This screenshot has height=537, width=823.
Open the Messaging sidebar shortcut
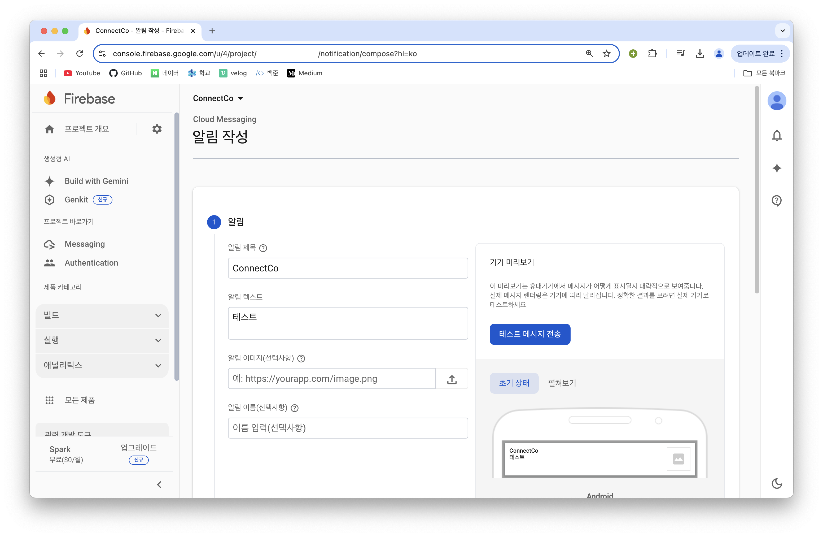coord(85,244)
